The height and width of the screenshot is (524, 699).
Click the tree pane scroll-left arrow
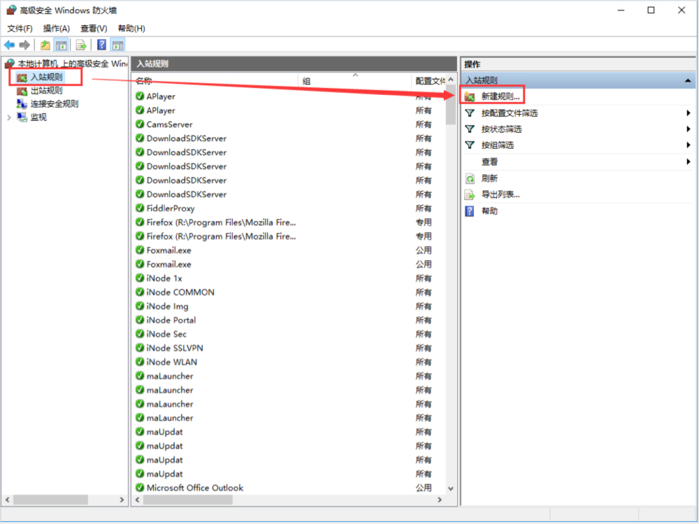pos(8,500)
